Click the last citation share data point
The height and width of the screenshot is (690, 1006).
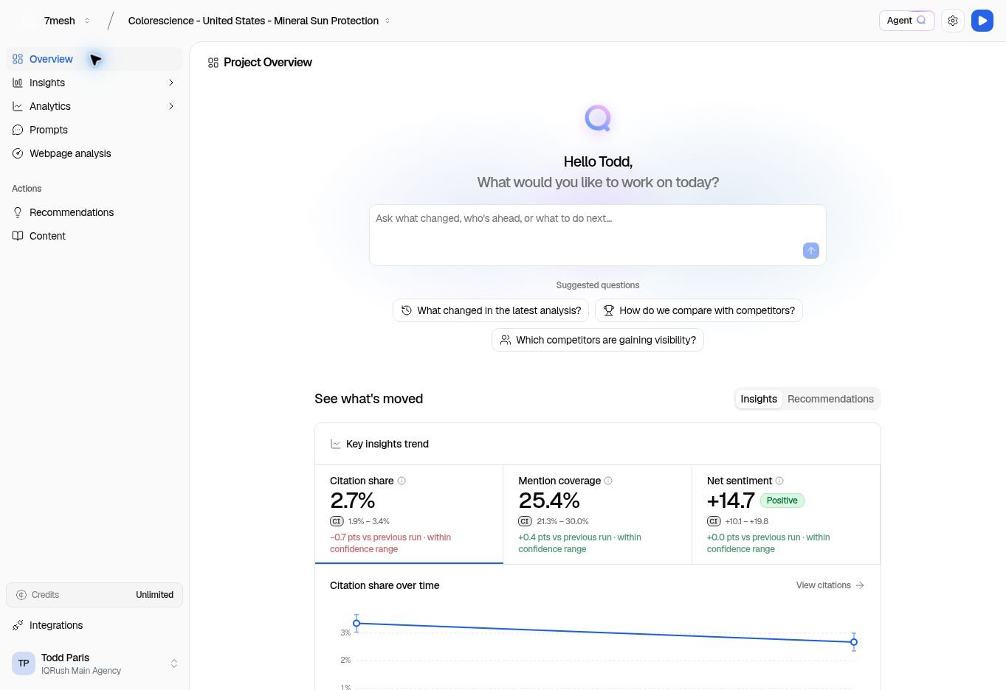[x=854, y=642]
